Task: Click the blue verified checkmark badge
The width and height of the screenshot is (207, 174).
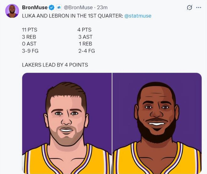Action: [x=52, y=8]
